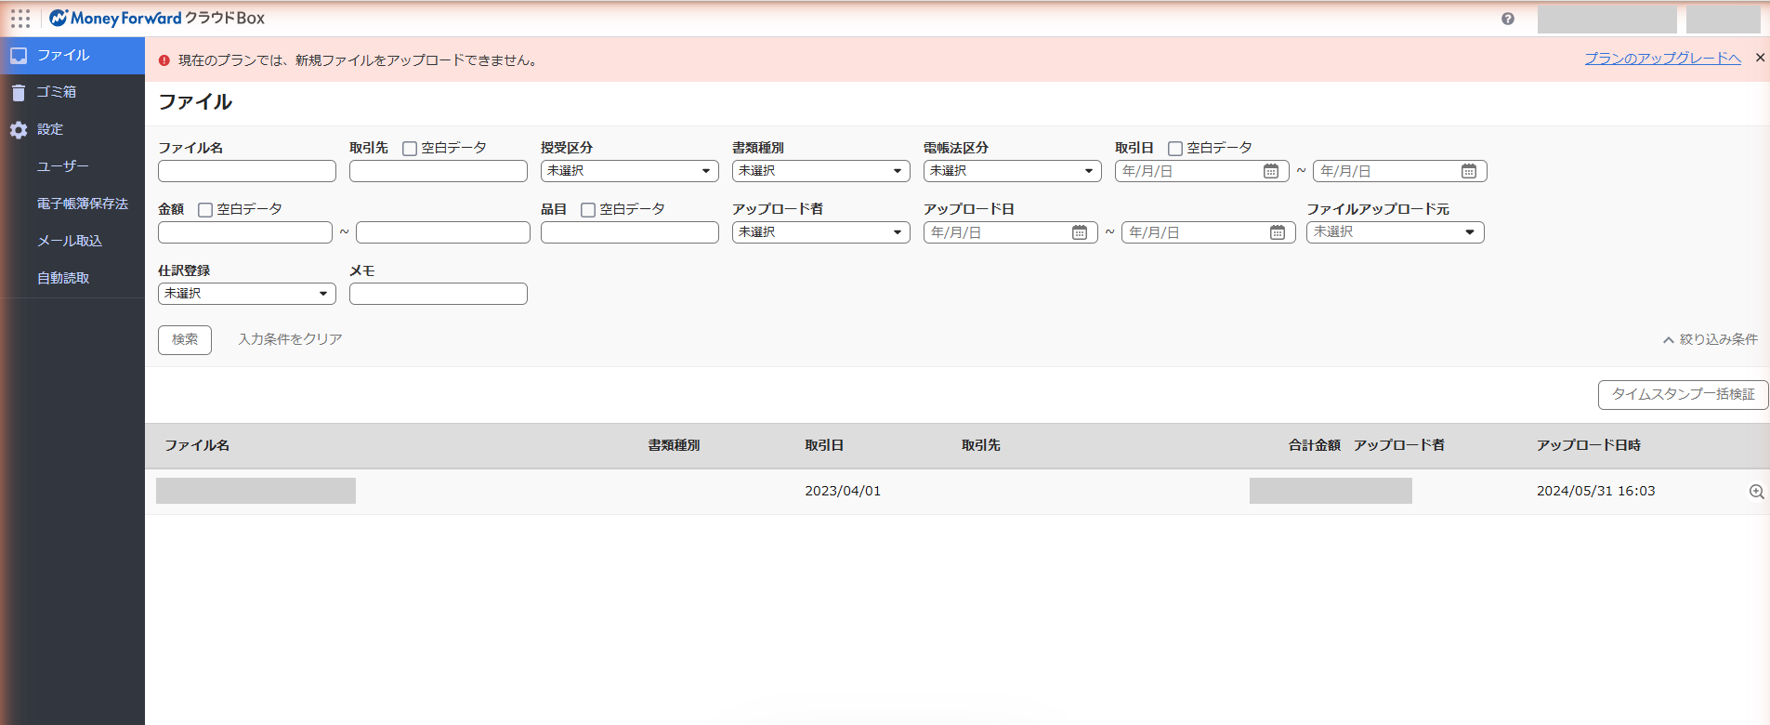Open the app launcher grid icon
1770x725 pixels.
[20, 19]
